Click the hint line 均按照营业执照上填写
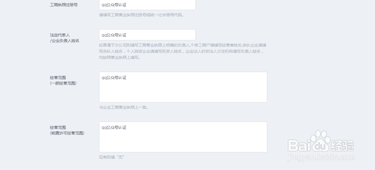This screenshot has width=375, height=170. click(x=120, y=58)
